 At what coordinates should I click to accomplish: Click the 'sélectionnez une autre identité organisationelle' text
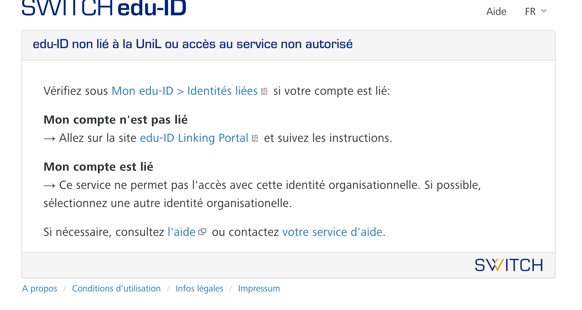tap(167, 203)
